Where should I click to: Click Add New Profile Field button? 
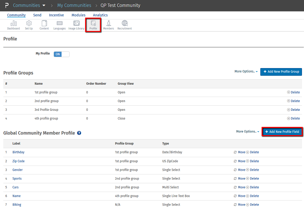click(x=282, y=132)
